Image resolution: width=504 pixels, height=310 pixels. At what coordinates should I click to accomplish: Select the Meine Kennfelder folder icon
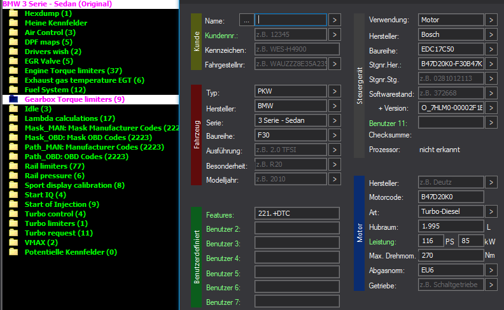tap(13, 23)
